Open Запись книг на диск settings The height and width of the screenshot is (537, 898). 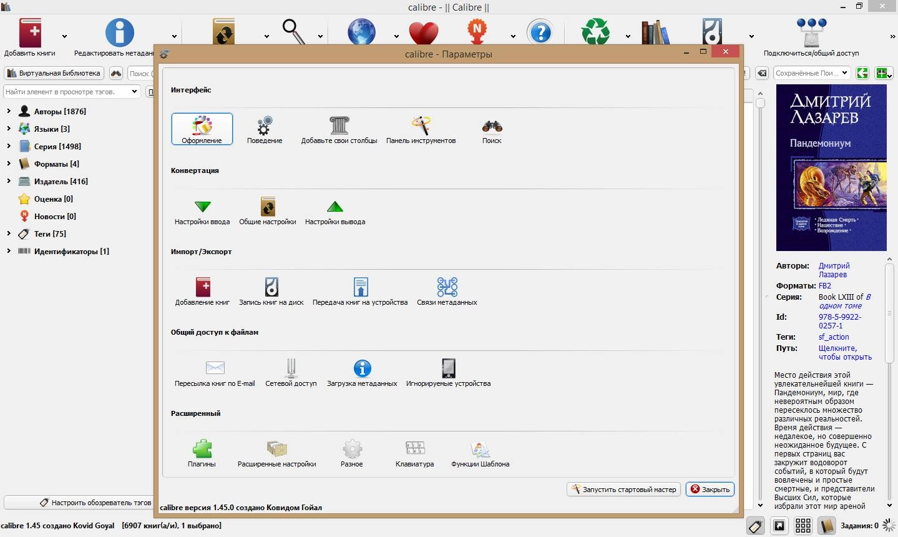pyautogui.click(x=271, y=291)
